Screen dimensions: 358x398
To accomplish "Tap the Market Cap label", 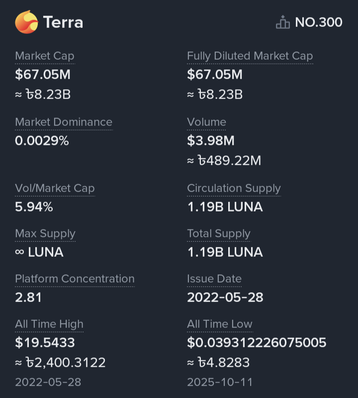I will tap(45, 56).
